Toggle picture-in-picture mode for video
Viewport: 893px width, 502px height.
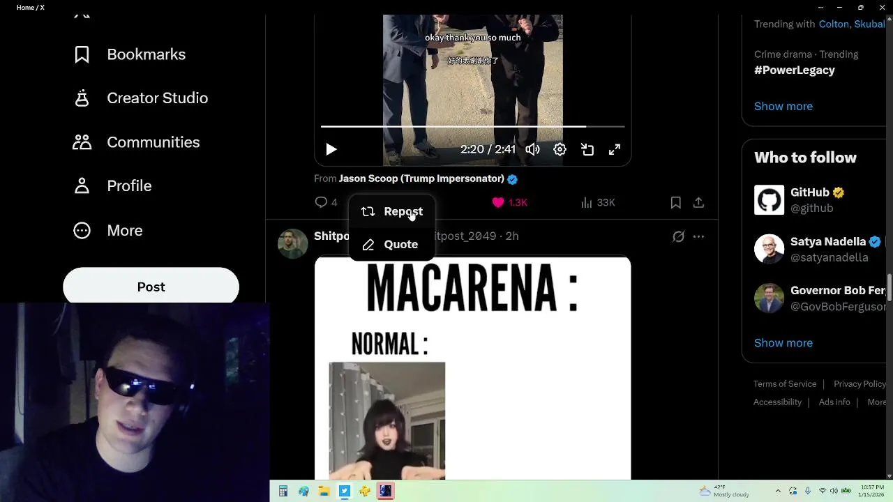click(x=587, y=149)
